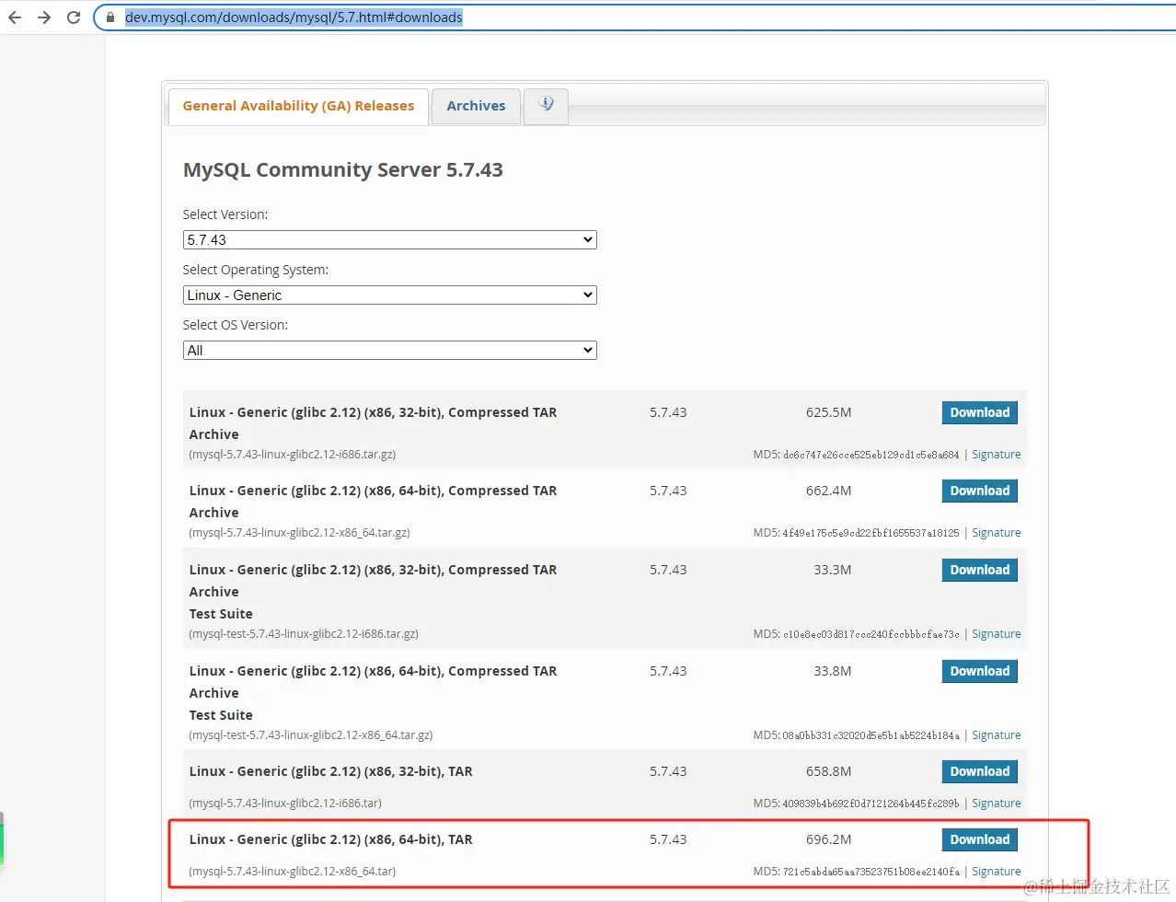Click file name (mysql-5.7.43-linux-glibc2.12-x86_64.tar)
Screen dimensions: 1176x902
point(293,872)
